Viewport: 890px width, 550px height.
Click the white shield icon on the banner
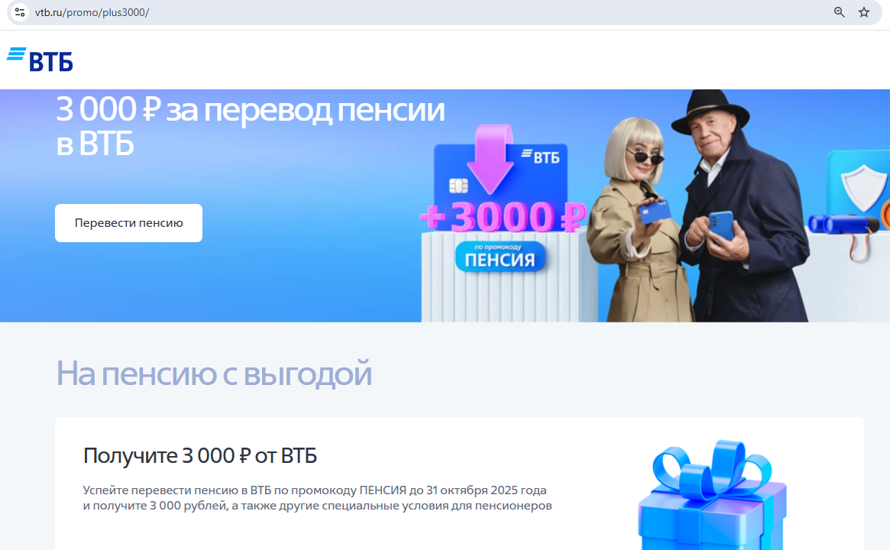tap(862, 186)
